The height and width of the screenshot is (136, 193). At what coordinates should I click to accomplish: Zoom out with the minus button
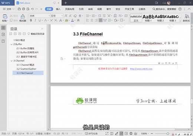click(152, 133)
